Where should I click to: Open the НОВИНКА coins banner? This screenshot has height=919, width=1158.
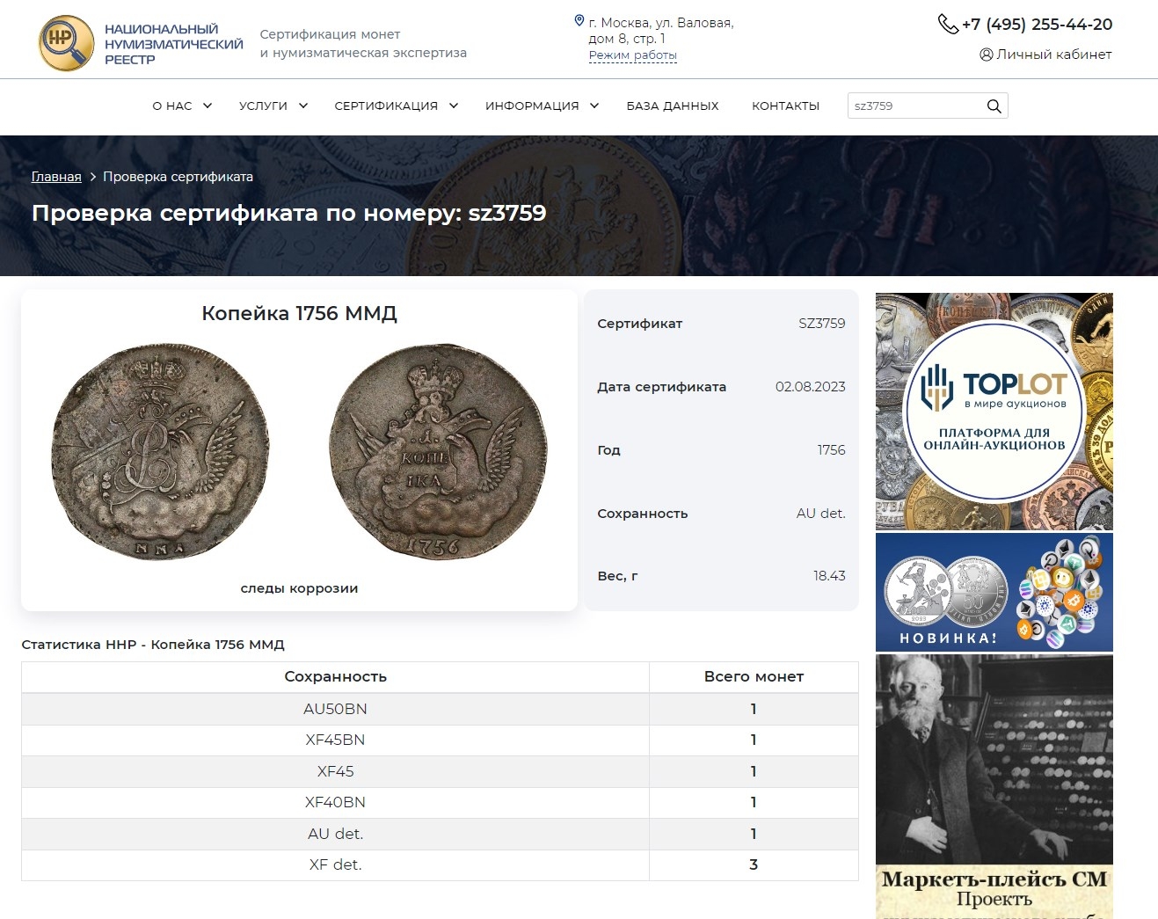coord(994,592)
